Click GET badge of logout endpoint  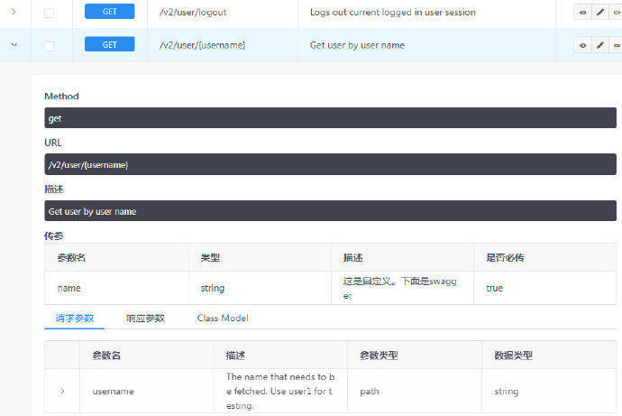(x=109, y=12)
